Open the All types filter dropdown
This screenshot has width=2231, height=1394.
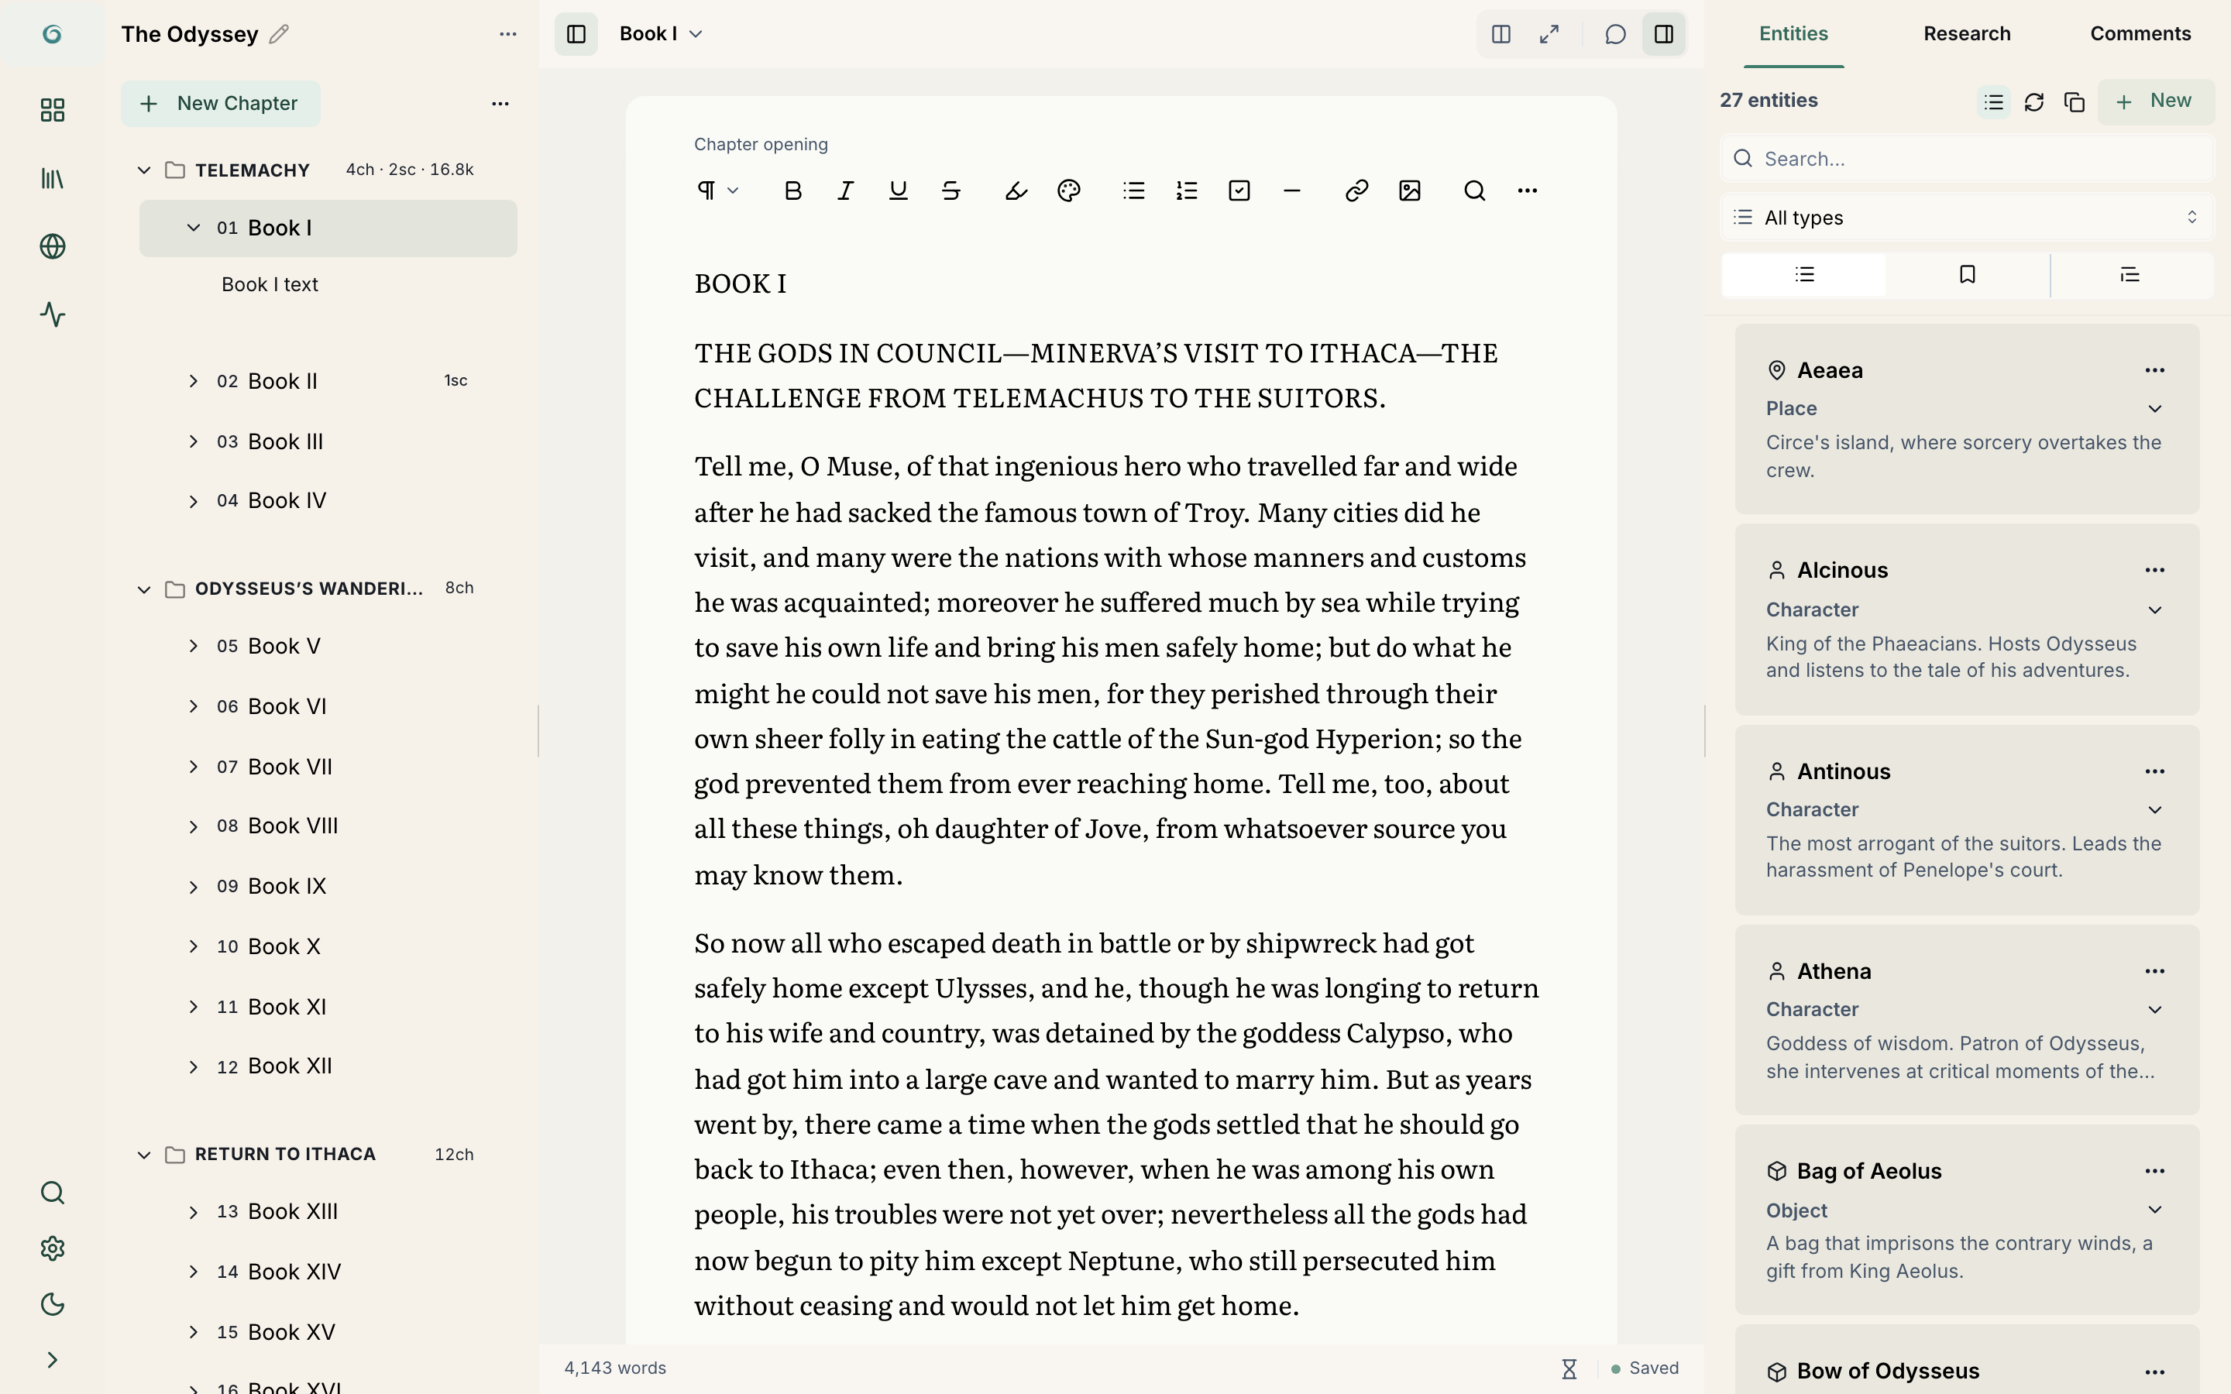pyautogui.click(x=1966, y=218)
